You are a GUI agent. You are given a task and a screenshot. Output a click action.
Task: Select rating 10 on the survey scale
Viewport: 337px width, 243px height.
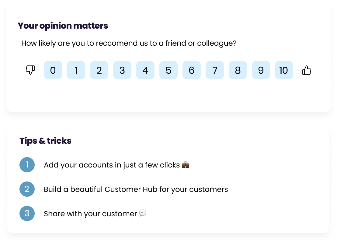[284, 70]
